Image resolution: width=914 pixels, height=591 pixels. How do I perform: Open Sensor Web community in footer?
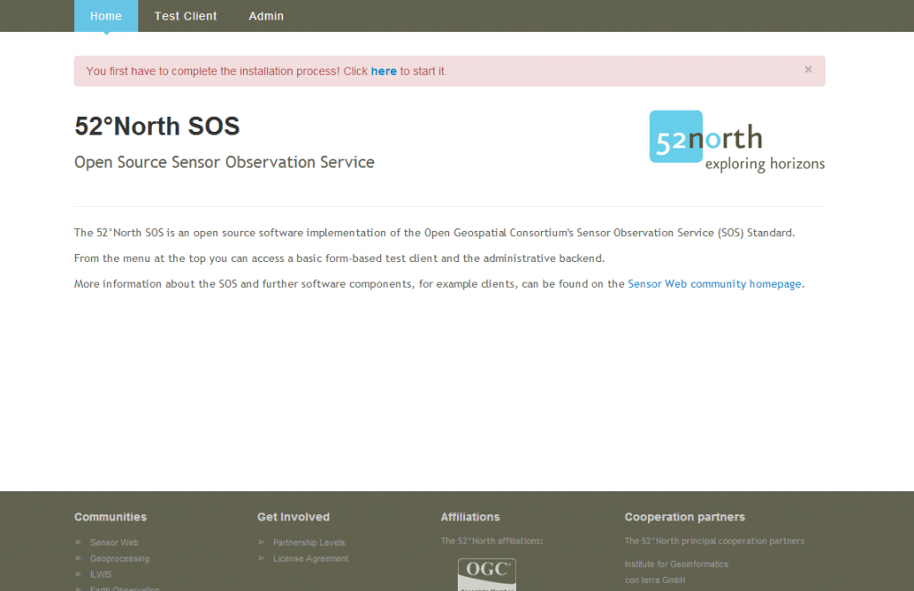[114, 542]
